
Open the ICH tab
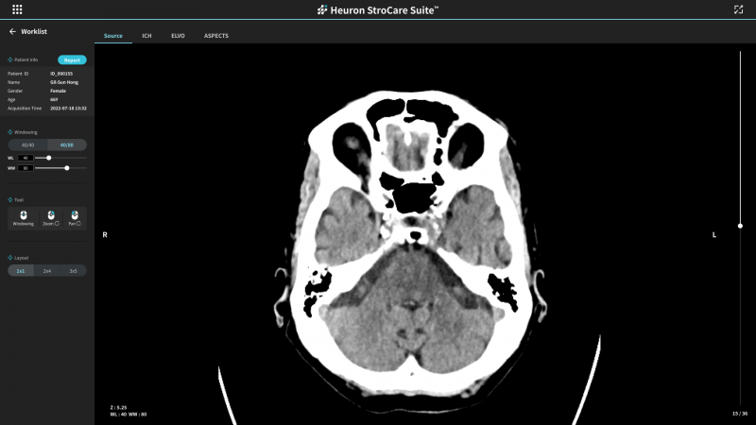click(x=146, y=36)
